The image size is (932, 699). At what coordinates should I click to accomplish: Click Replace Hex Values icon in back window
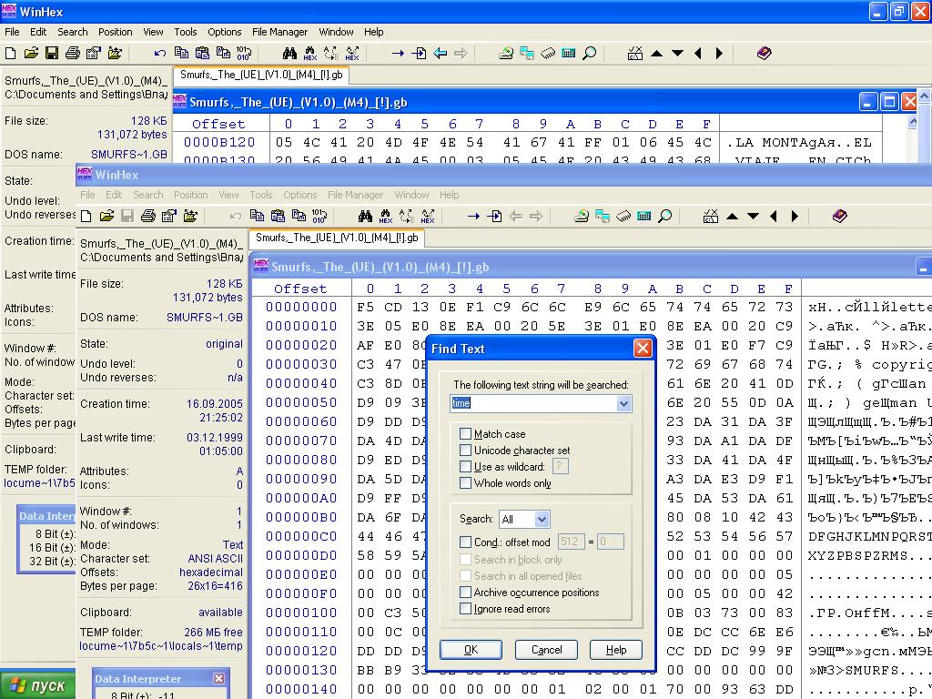(352, 54)
